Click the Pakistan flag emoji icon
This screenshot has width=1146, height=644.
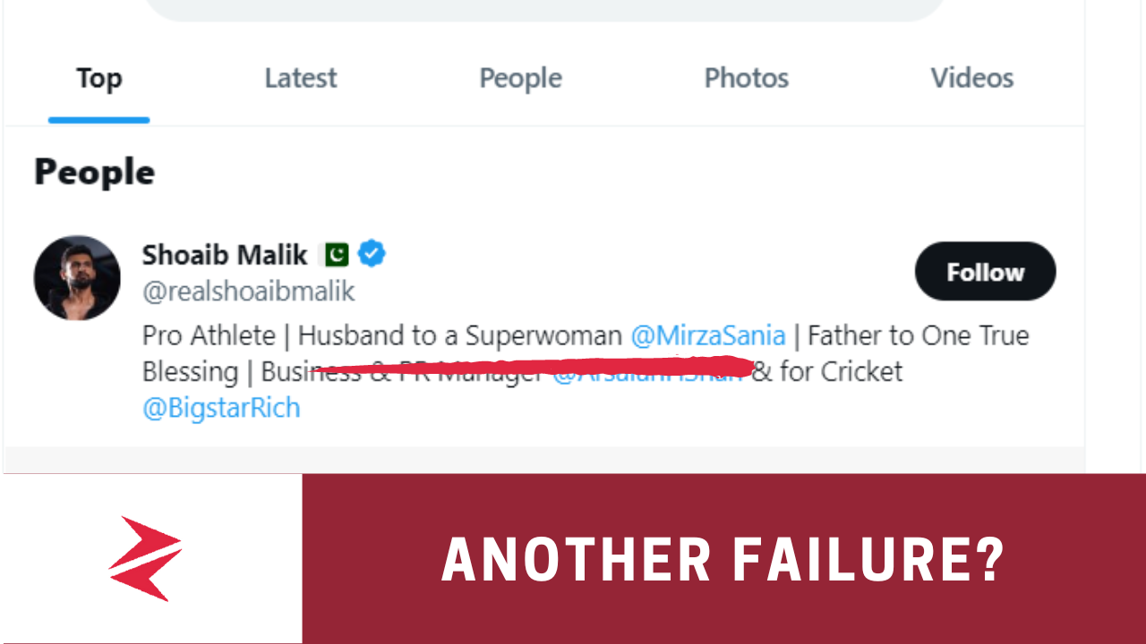click(336, 255)
